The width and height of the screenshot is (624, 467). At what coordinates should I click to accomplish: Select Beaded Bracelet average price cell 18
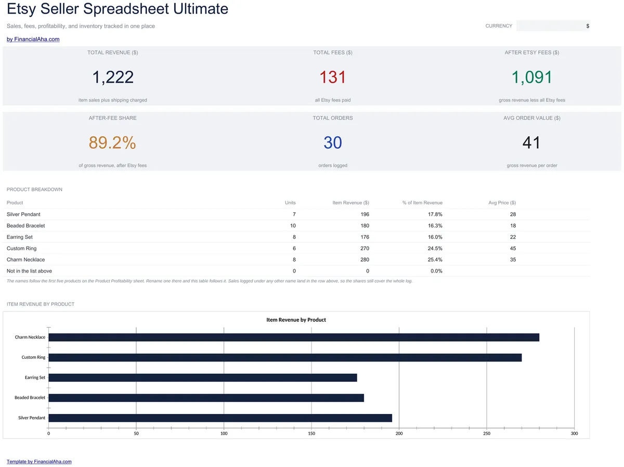click(513, 226)
